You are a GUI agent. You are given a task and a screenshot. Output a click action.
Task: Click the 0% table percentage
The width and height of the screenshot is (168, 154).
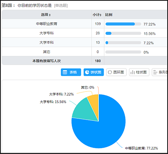146,52
